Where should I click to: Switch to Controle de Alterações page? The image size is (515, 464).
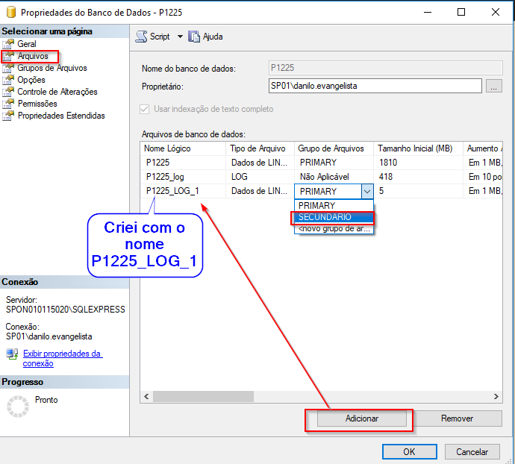click(x=57, y=92)
